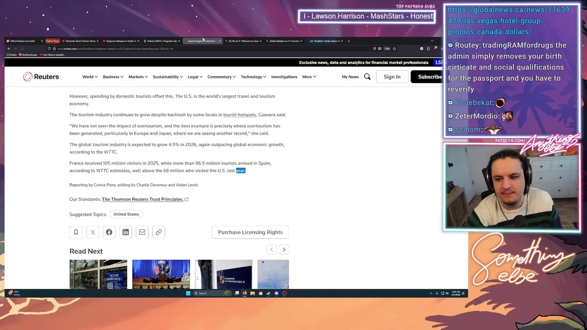This screenshot has width=587, height=330.
Task: Expand the Business menu
Action: (113, 77)
